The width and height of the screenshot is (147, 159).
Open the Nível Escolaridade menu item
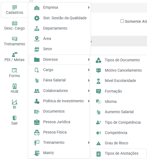(119, 81)
